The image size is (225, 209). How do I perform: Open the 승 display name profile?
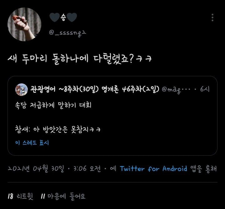click(x=63, y=17)
